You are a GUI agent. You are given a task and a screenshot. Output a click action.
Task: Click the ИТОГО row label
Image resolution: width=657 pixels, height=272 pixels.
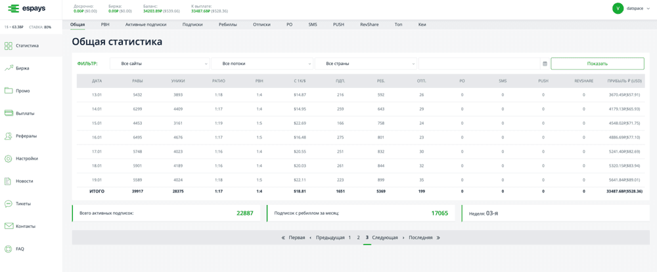tap(97, 191)
